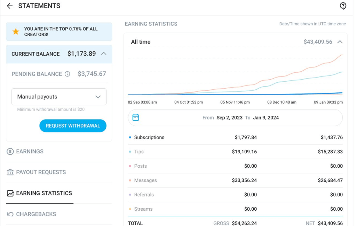Click the Sep 2, 2023 start date
357x226 pixels.
(229, 118)
